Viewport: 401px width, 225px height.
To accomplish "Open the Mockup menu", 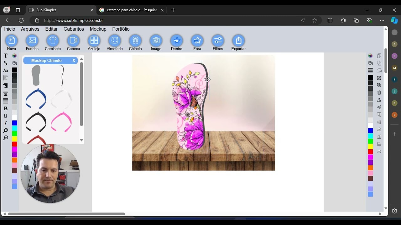I will 98,29.
